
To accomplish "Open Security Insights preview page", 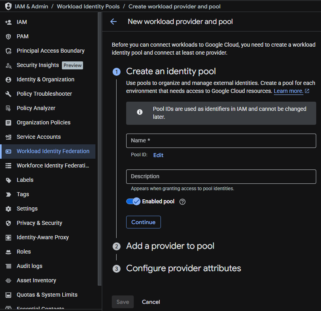I will coord(38,65).
